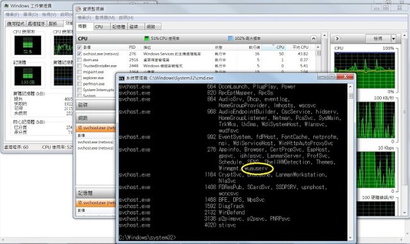Click the 檢視 (View) button above the graphs
This screenshot has height=244, width=410.
tap(378, 38)
